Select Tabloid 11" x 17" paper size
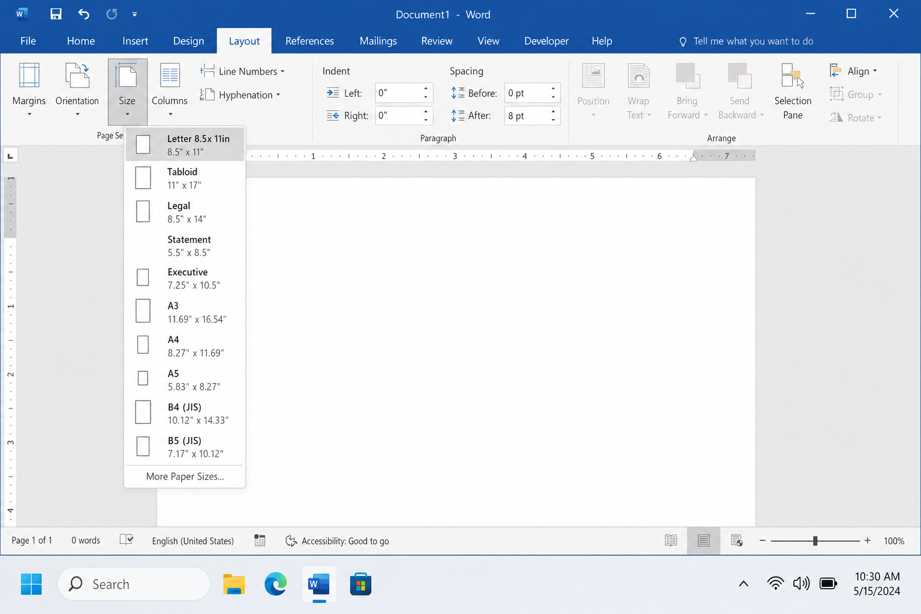Image resolution: width=921 pixels, height=614 pixels. 185,178
